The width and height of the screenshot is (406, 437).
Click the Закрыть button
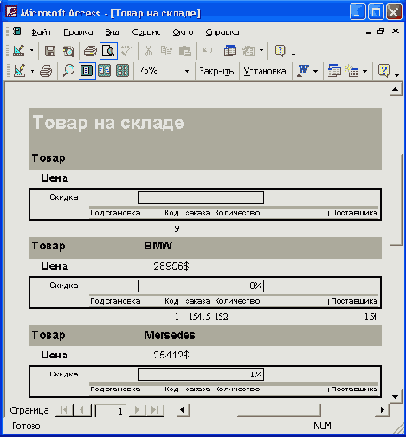click(216, 71)
